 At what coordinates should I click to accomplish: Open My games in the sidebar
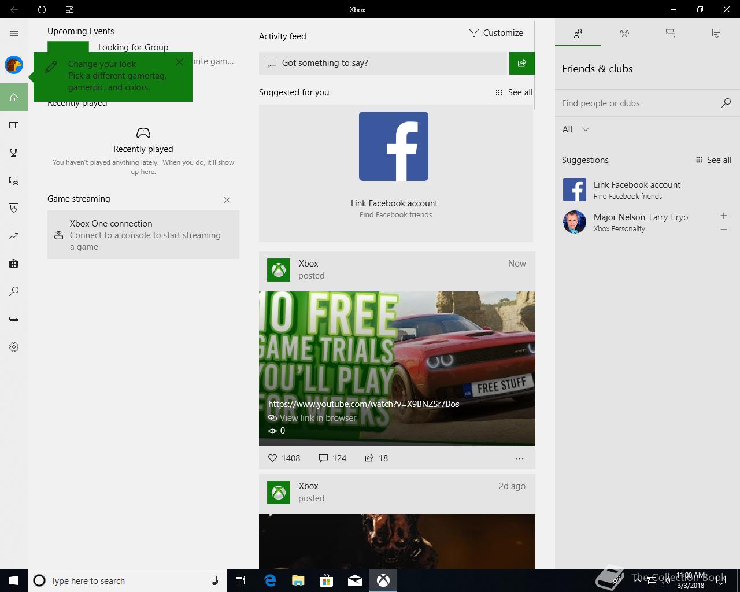click(14, 125)
